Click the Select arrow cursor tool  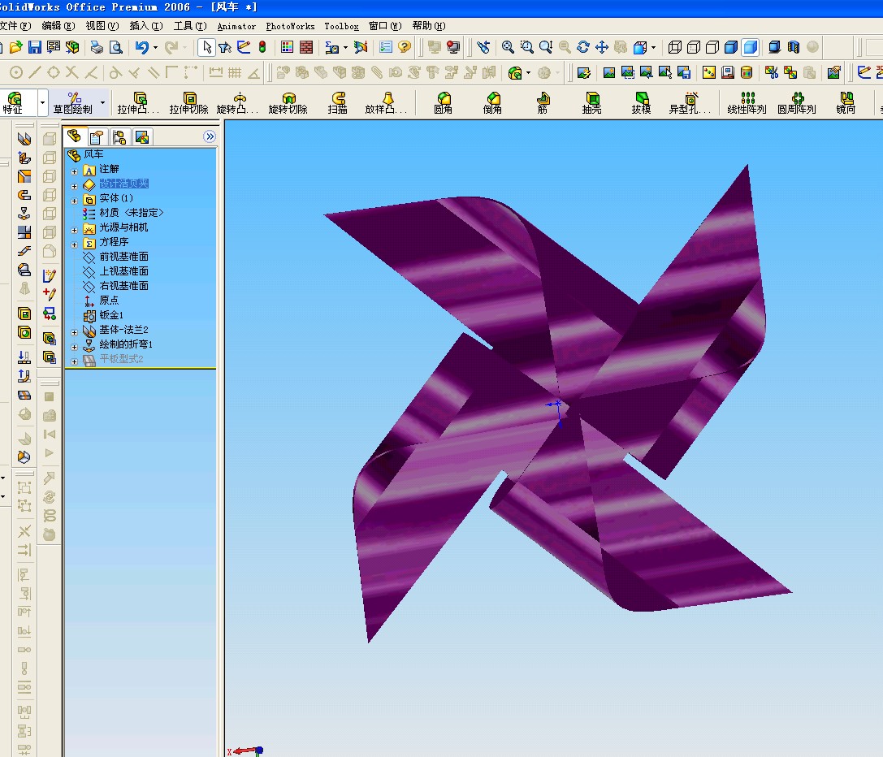(x=206, y=47)
